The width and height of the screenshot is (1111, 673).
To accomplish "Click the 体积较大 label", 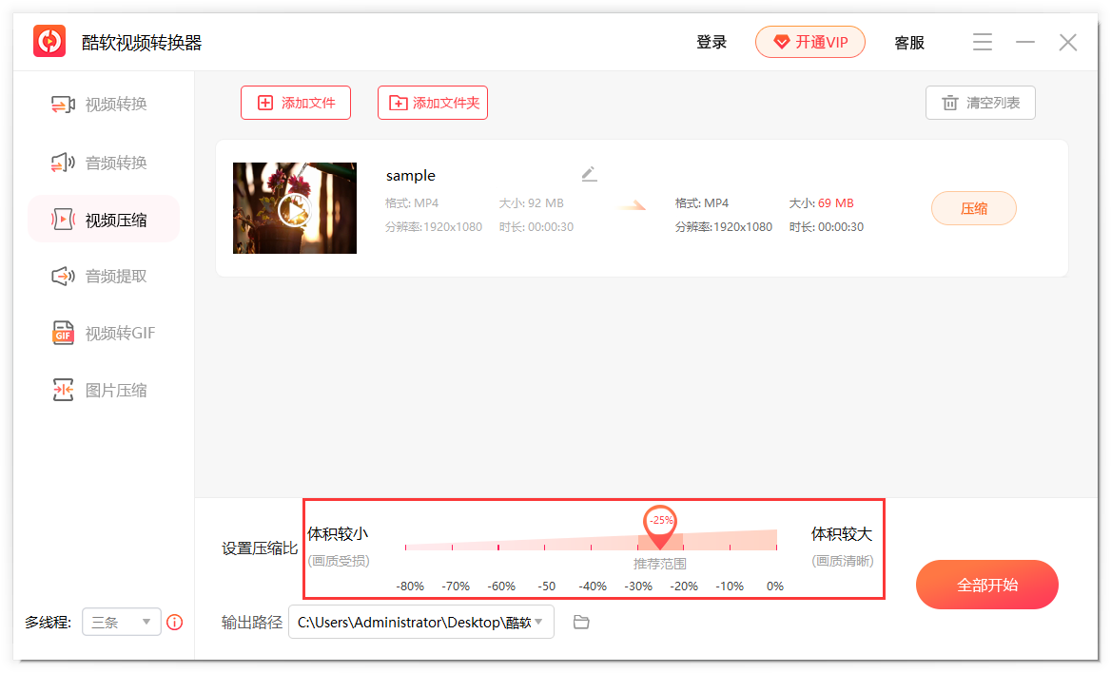I will 841,533.
